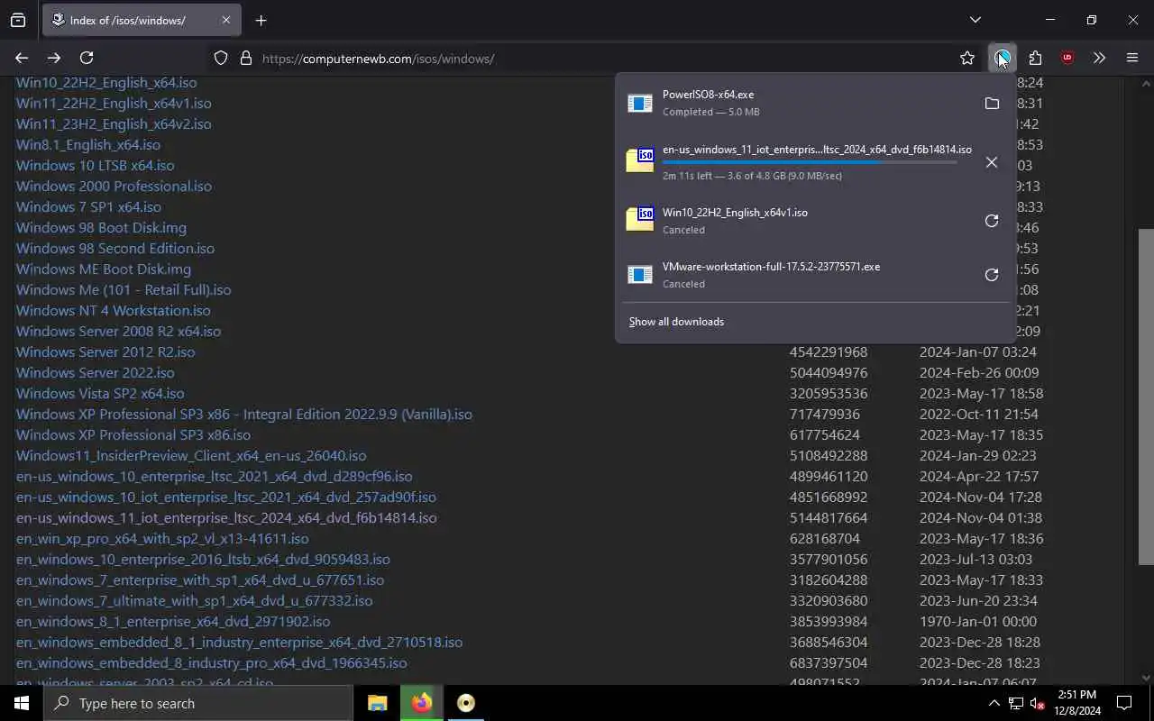1154x721 pixels.
Task: Open en_windows_8_1_enterprise_x64_dvd_2971902.iso
Action: point(173,621)
